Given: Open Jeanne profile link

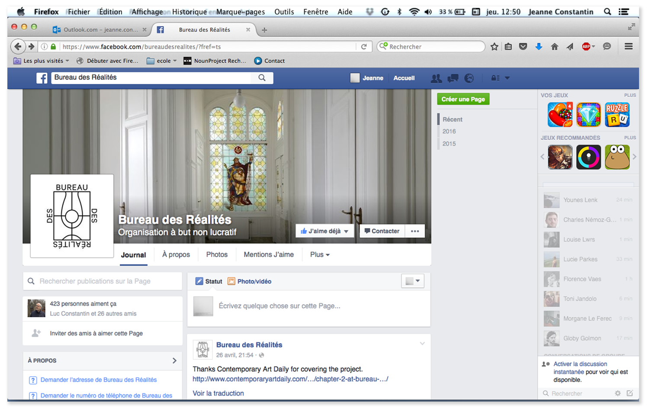Looking at the screenshot, I should point(367,78).
